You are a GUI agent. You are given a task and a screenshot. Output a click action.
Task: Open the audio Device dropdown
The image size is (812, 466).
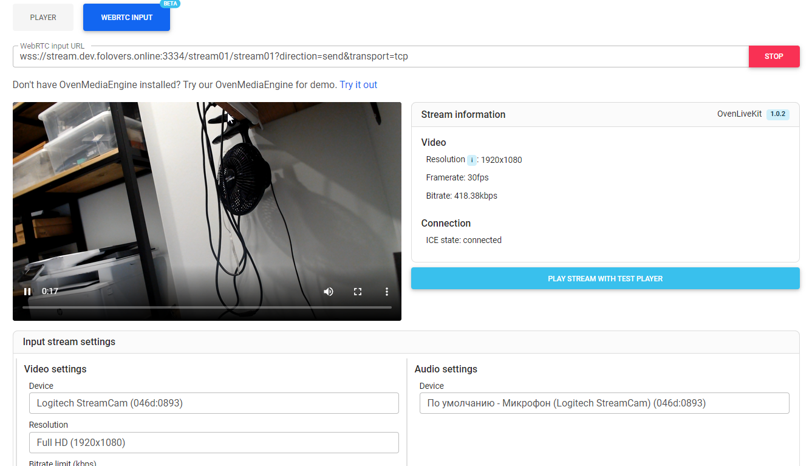(x=604, y=403)
